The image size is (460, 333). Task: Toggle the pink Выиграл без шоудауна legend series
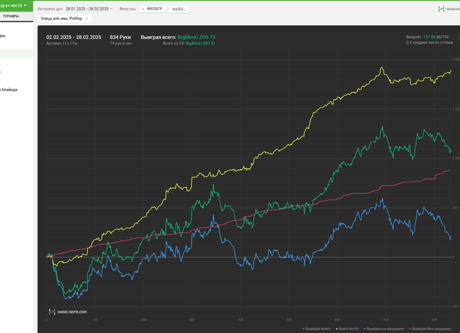tap(430, 329)
